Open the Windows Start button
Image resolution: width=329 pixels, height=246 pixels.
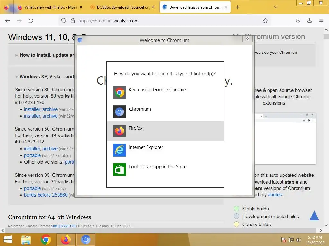pyautogui.click(x=8, y=240)
